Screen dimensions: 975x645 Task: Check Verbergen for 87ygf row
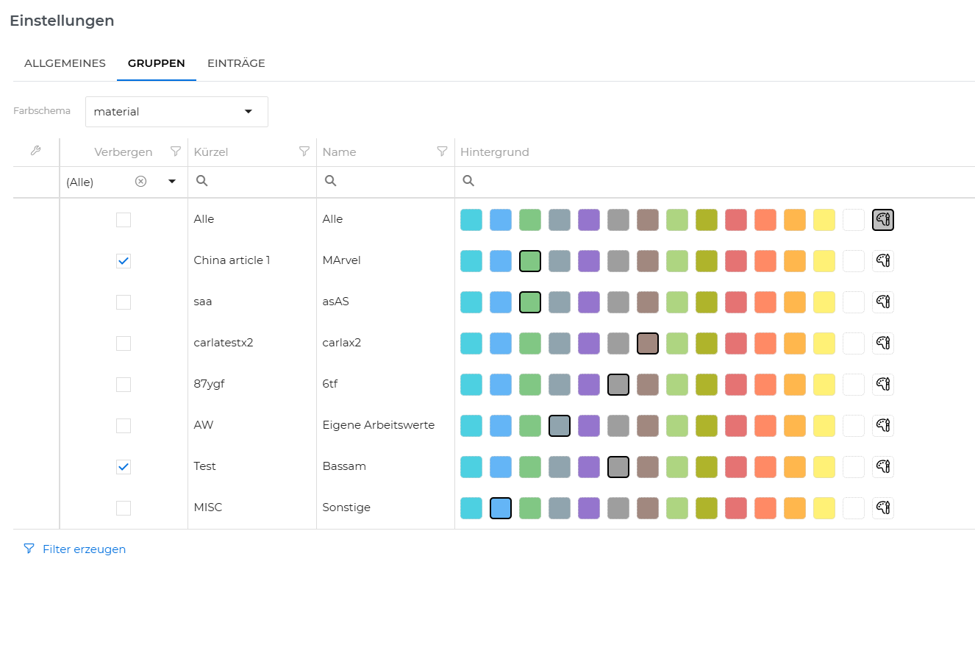tap(124, 385)
